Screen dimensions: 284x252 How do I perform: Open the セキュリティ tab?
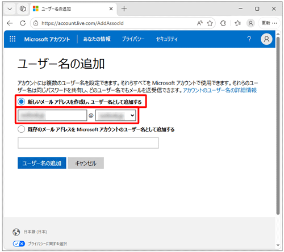tap(166, 39)
